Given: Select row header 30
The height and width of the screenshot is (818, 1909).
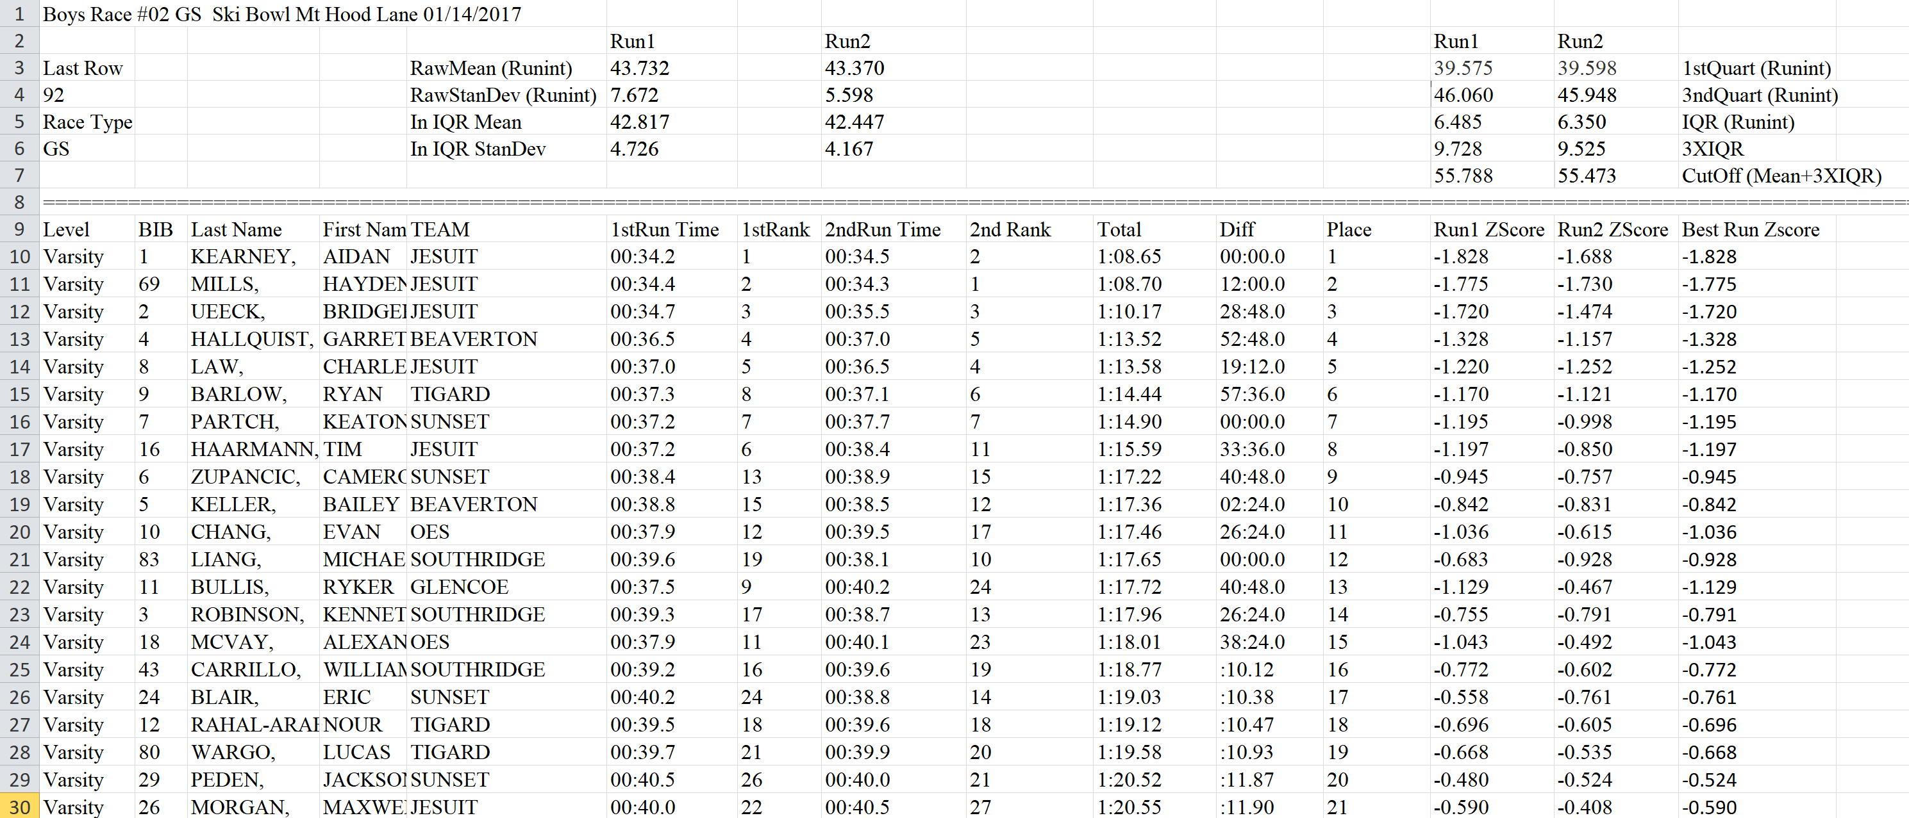Looking at the screenshot, I should 19,807.
